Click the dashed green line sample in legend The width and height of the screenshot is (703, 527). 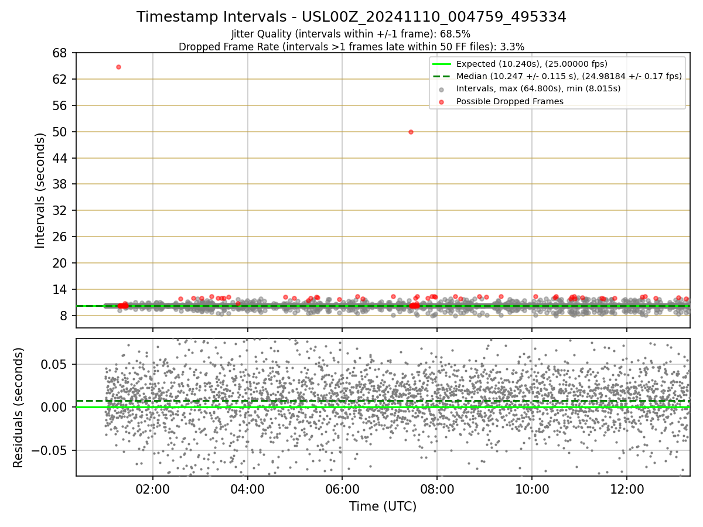click(442, 77)
